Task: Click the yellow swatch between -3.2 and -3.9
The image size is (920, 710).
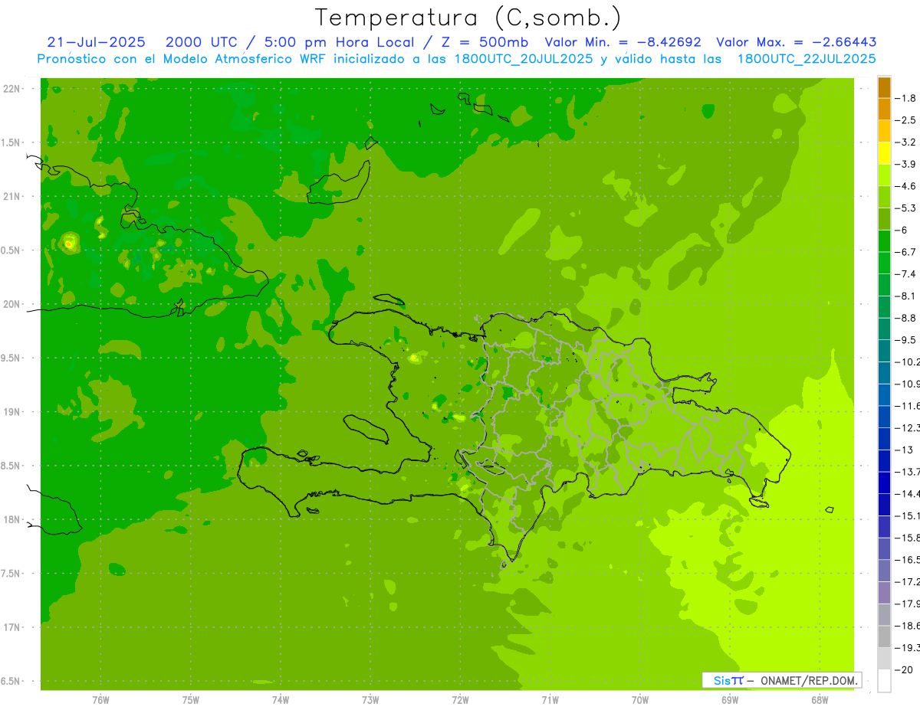Action: pyautogui.click(x=884, y=153)
